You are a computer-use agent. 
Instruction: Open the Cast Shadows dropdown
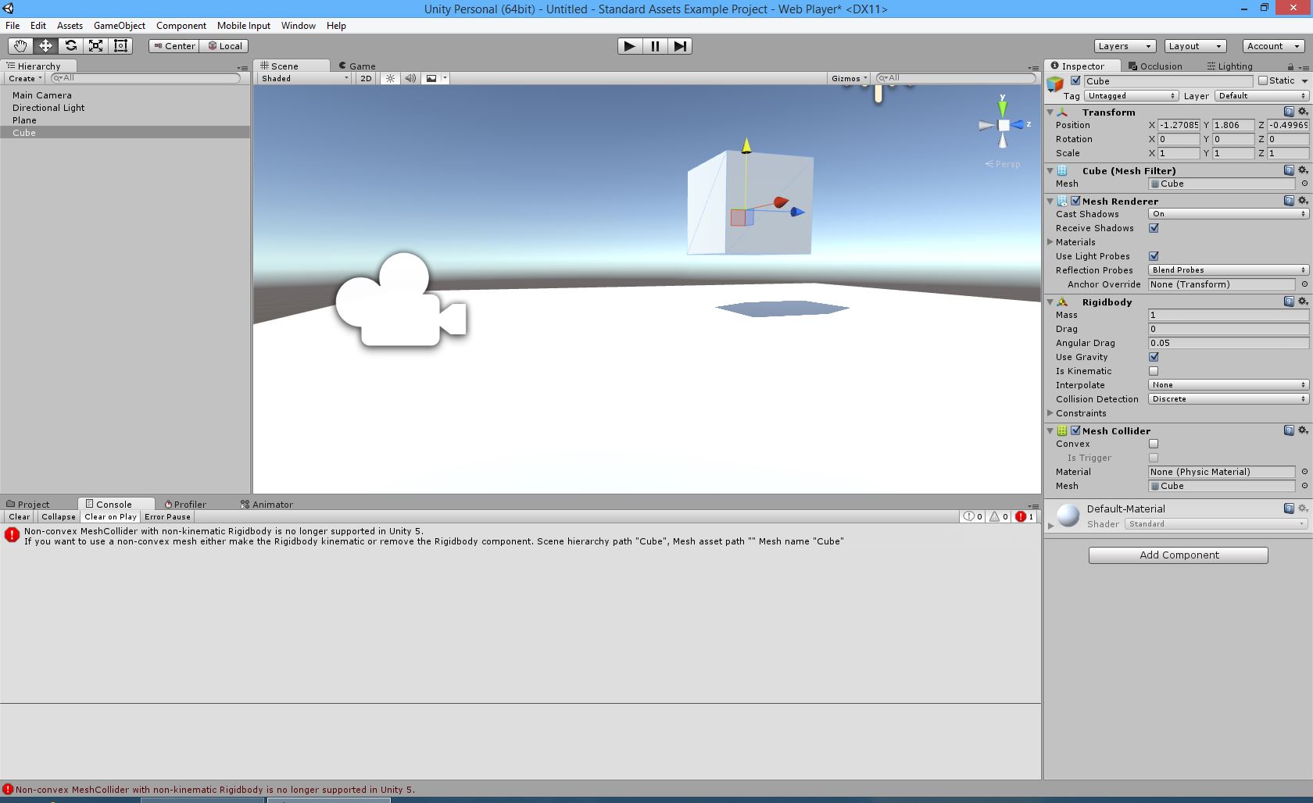[x=1227, y=214]
